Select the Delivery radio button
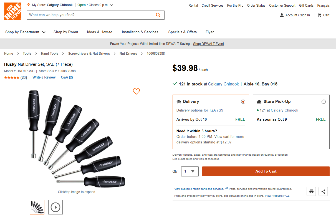Screen dimensions: 336x220 [243, 102]
